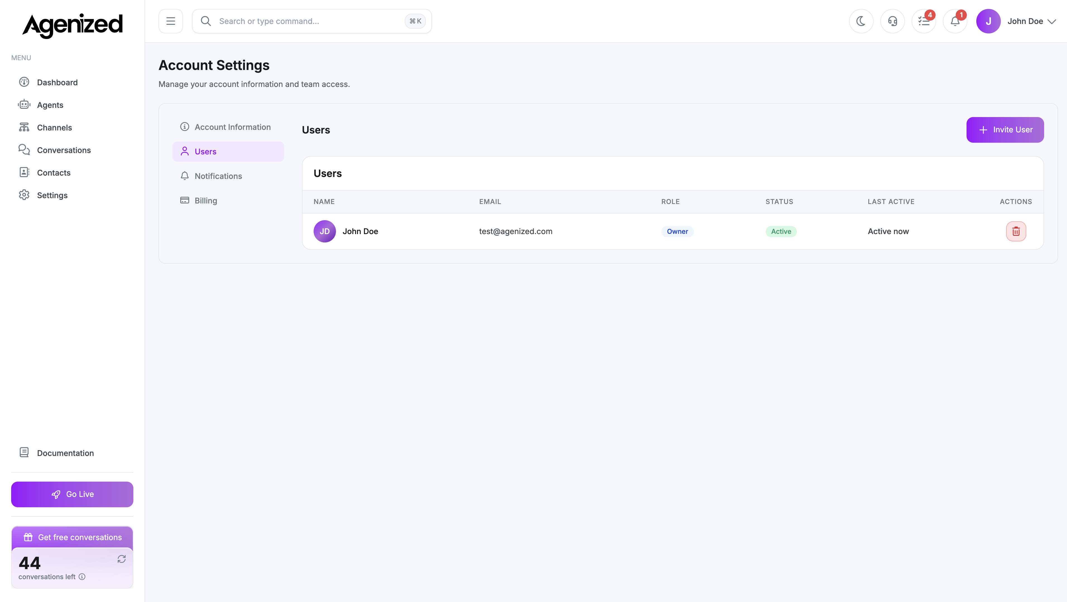The image size is (1067, 602).
Task: Click the Dashboard gauge icon
Action: pos(24,82)
